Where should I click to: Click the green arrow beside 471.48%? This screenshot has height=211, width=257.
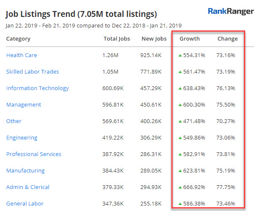click(180, 121)
